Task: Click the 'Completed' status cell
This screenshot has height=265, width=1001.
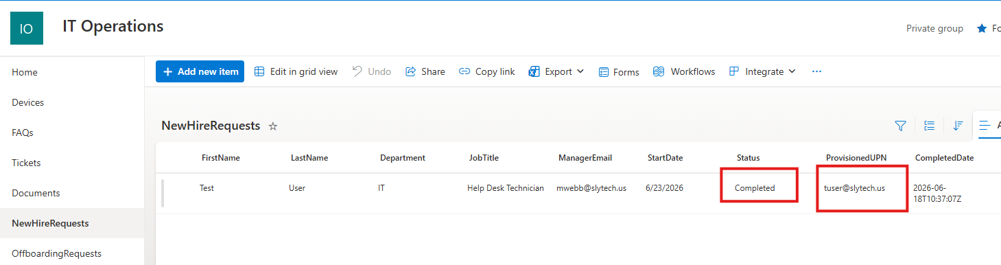Action: pos(755,188)
